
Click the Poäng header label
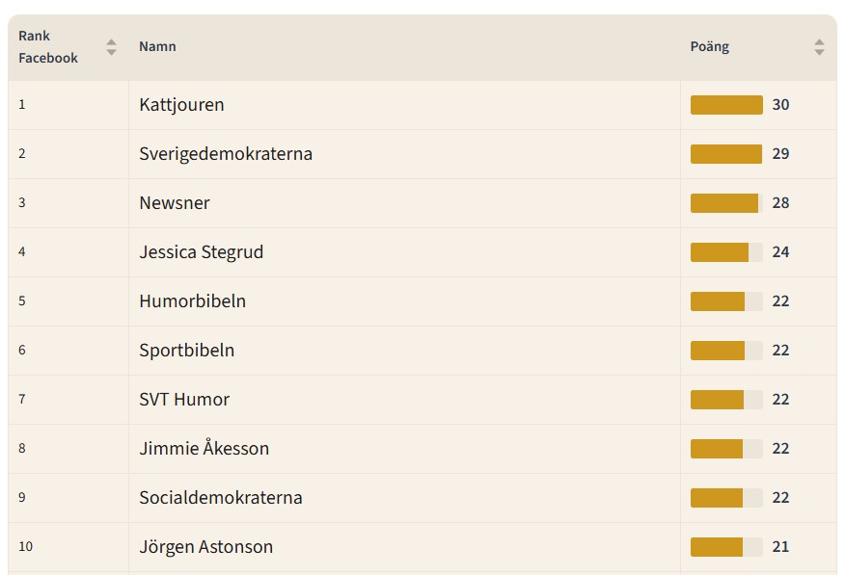tap(710, 46)
